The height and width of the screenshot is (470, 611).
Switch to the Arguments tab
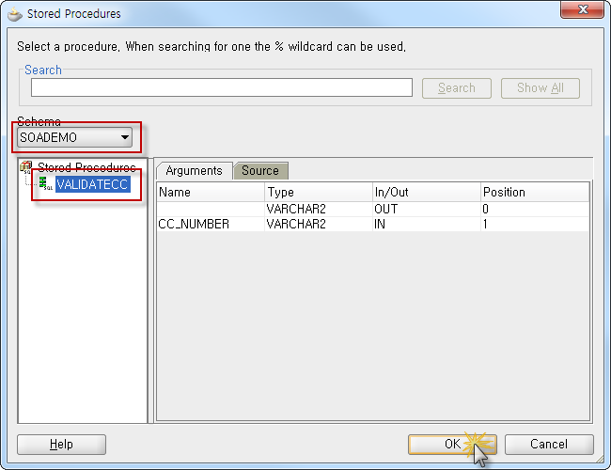pyautogui.click(x=194, y=171)
